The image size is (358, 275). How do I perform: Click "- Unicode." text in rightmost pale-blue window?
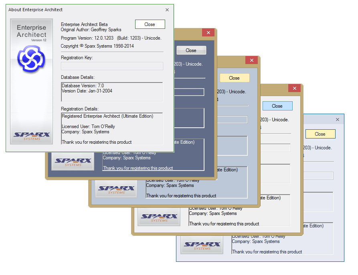322,148
